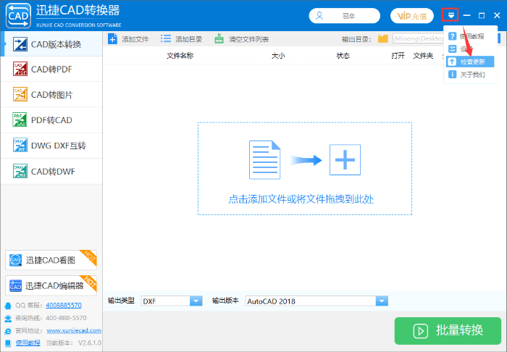Click the settings menu icon
The width and height of the screenshot is (507, 352).
452,49
